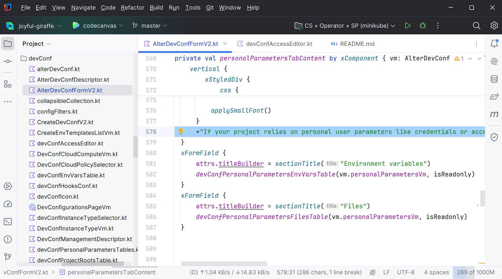Click the editor horizontal scrollbar
502x279 pixels.
pyautogui.click(x=224, y=264)
